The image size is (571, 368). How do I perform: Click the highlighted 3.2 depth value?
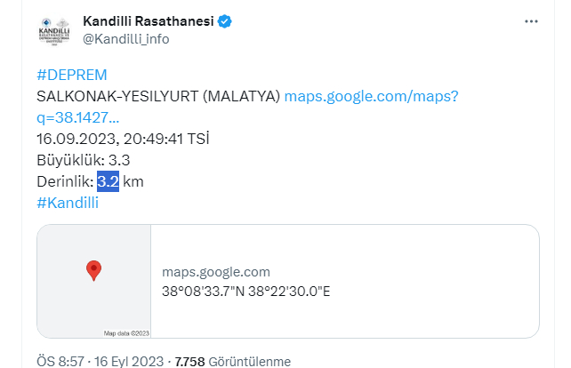(108, 181)
